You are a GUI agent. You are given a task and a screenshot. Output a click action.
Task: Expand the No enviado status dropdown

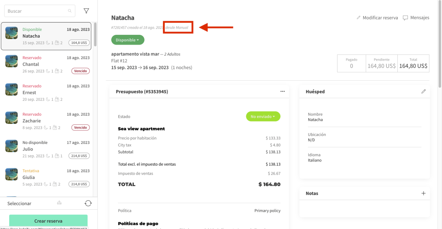[263, 116]
